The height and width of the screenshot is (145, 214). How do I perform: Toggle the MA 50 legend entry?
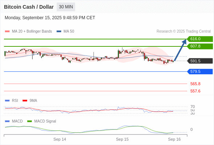click(x=65, y=32)
